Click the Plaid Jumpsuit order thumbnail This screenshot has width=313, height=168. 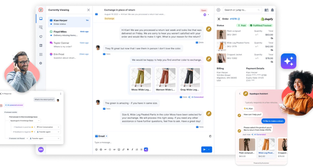coord(221,34)
